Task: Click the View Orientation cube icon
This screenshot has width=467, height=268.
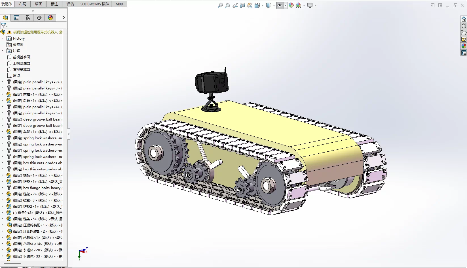Action: [257, 5]
